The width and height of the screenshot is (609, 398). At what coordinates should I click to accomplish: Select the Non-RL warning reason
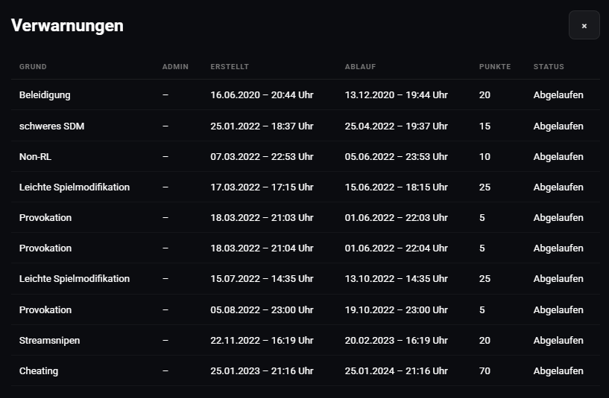pyautogui.click(x=35, y=156)
